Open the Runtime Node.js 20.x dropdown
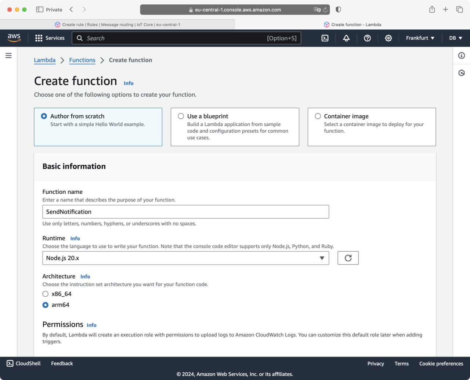The height and width of the screenshot is (380, 470). pos(185,258)
